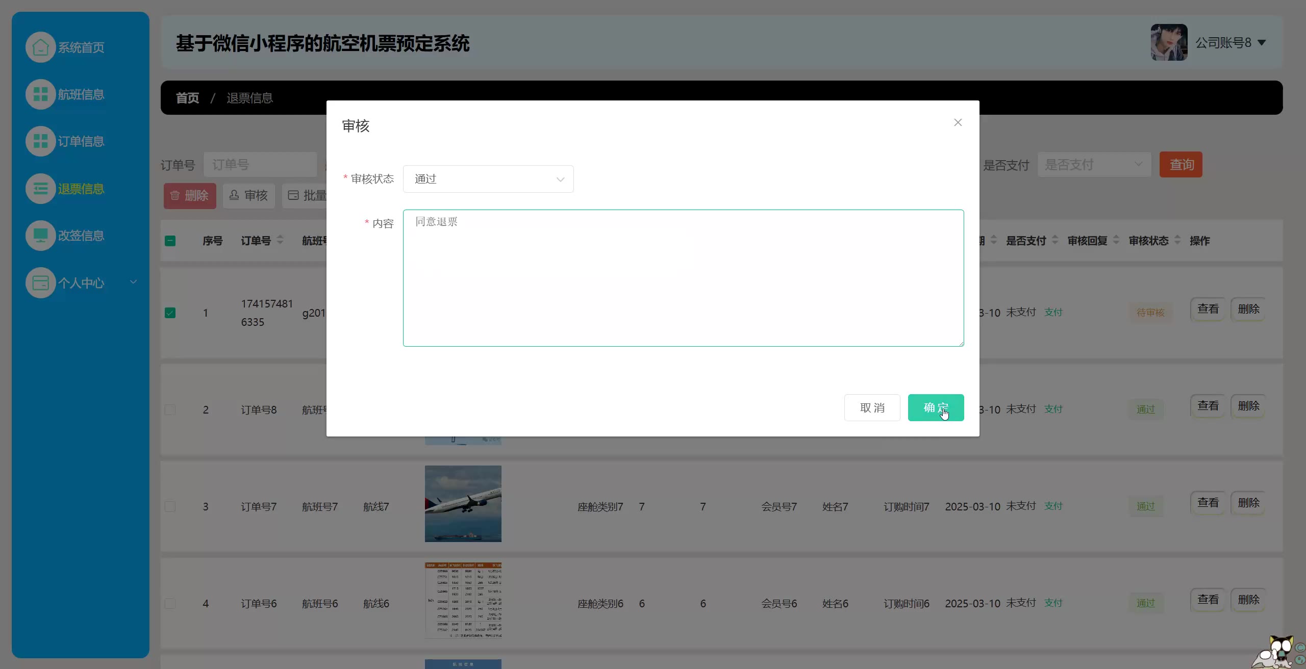The width and height of the screenshot is (1306, 669).
Task: Click the airplane thumbnail in row 3
Action: click(463, 503)
